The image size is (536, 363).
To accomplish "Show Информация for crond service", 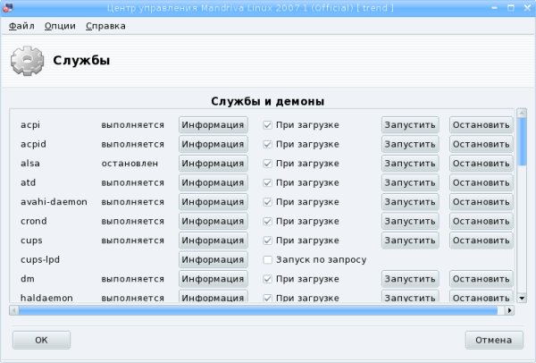I will pyautogui.click(x=213, y=221).
